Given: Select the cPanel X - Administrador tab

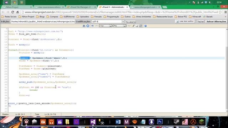Looking at the screenshot, I should pyautogui.click(x=113, y=7).
